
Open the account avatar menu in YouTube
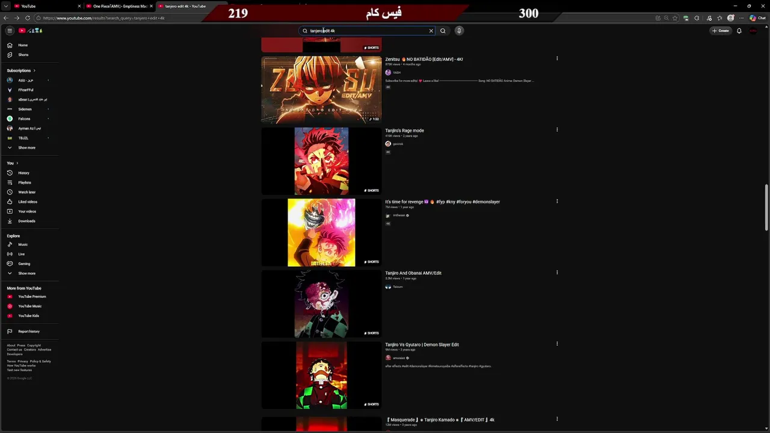(753, 31)
